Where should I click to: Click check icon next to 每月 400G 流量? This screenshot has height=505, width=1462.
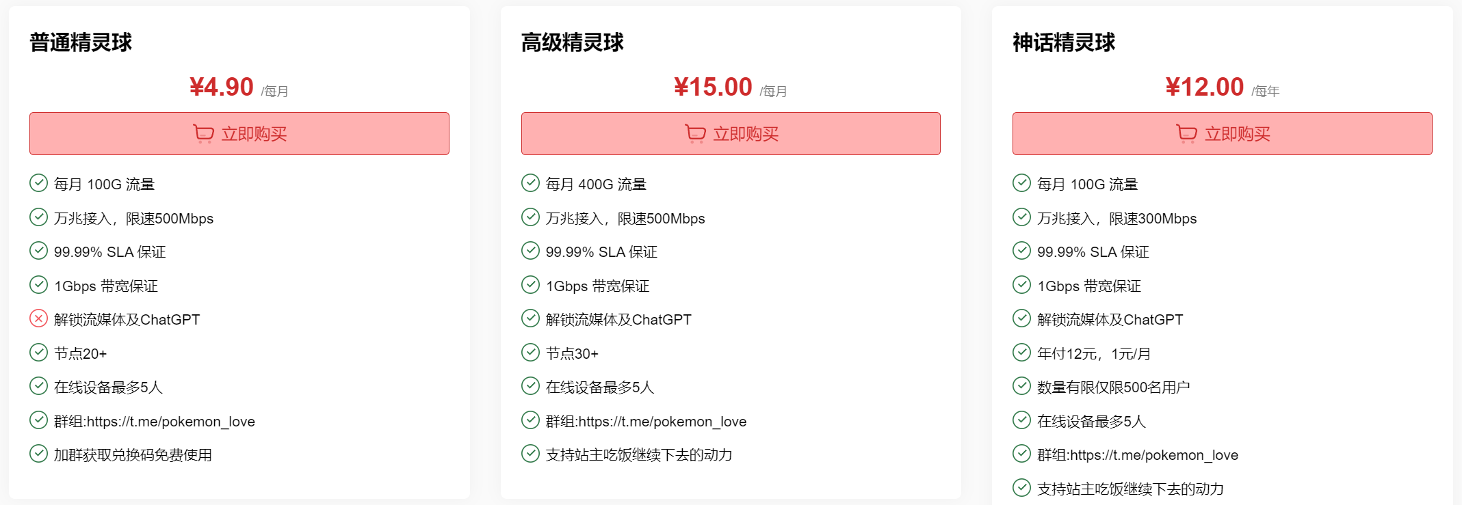click(530, 183)
